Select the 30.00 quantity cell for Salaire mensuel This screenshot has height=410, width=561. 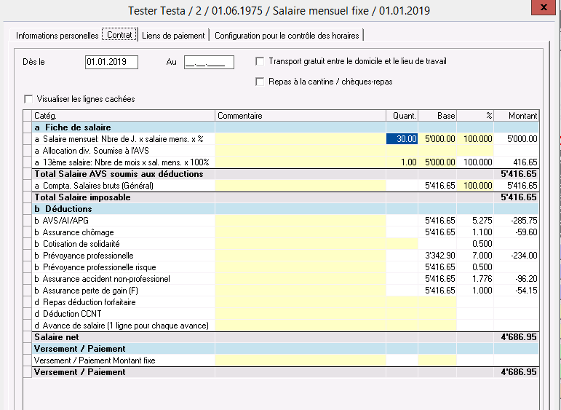(402, 139)
